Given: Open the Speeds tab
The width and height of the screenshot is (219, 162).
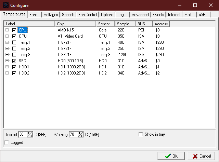Looking at the screenshot, I should point(68,15).
